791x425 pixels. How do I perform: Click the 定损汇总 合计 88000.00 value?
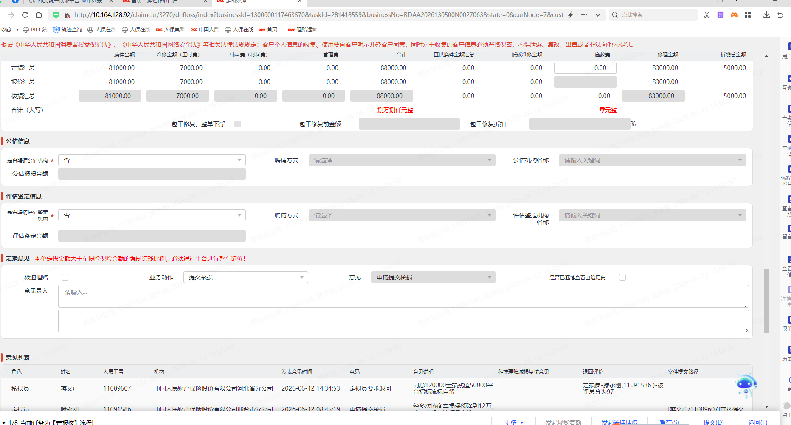coord(393,68)
